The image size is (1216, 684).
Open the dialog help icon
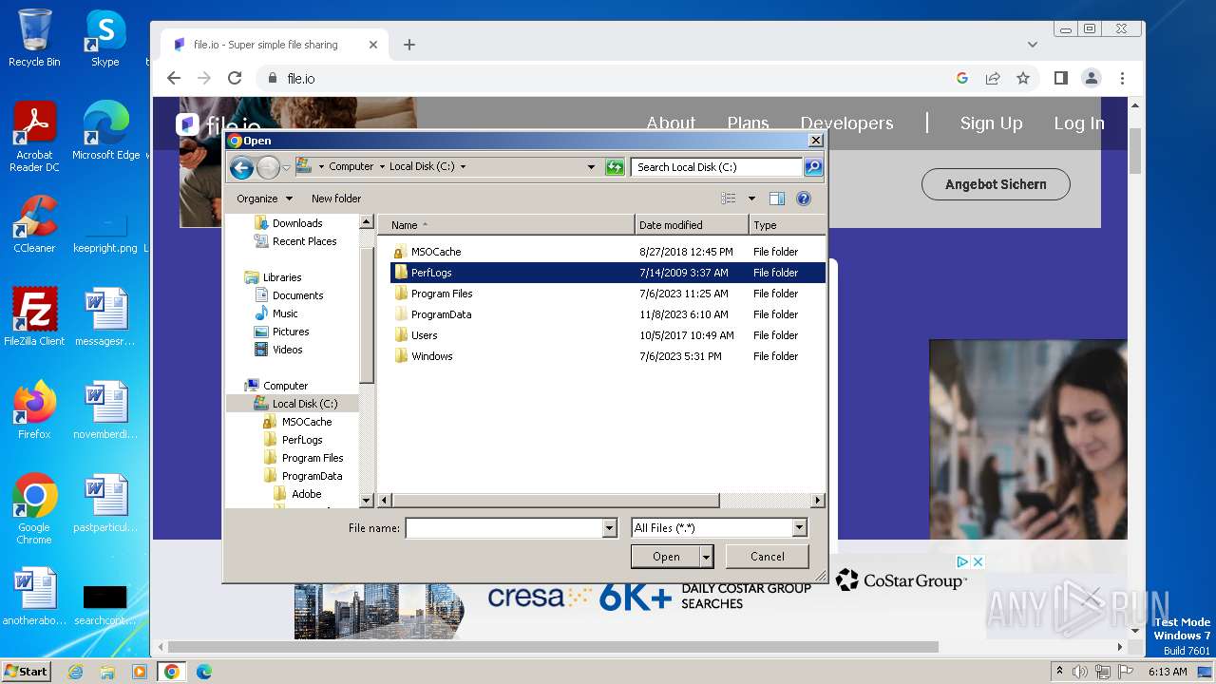click(x=804, y=199)
